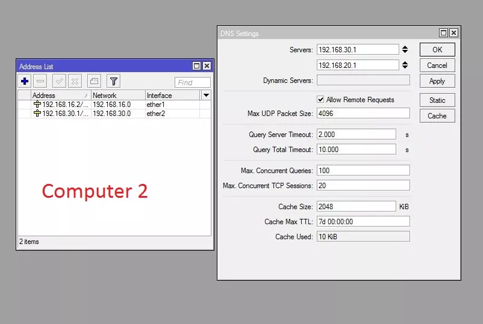483x324 pixels.
Task: Cancel the DNS Settings dialog
Action: point(437,66)
